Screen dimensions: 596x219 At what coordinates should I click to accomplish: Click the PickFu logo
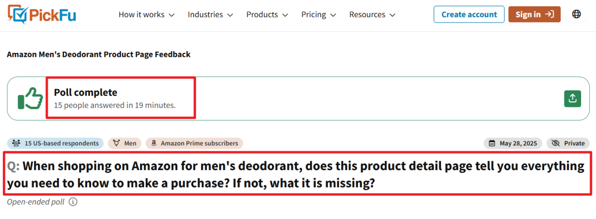click(x=41, y=14)
